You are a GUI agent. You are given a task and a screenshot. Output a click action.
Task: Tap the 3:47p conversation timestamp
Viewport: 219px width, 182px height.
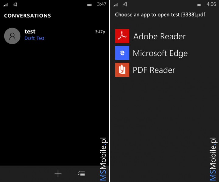[100, 32]
